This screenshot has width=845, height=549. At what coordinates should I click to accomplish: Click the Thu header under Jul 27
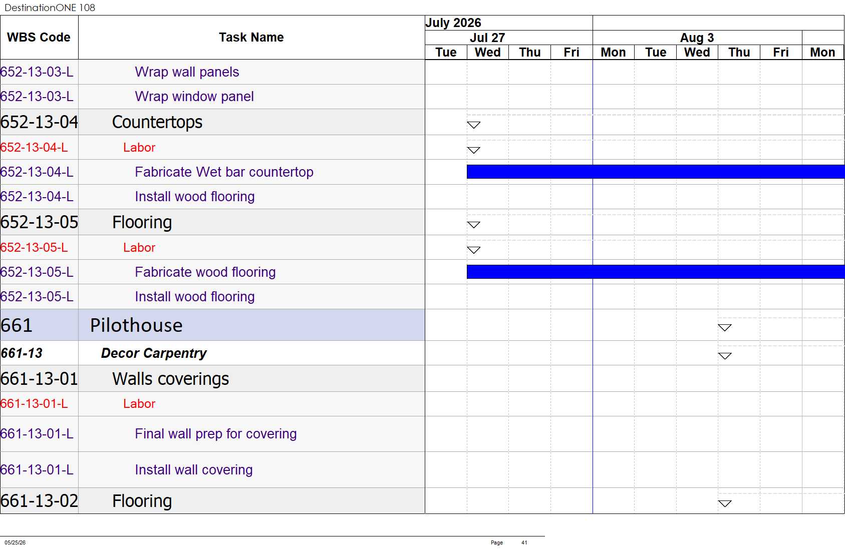pyautogui.click(x=530, y=52)
